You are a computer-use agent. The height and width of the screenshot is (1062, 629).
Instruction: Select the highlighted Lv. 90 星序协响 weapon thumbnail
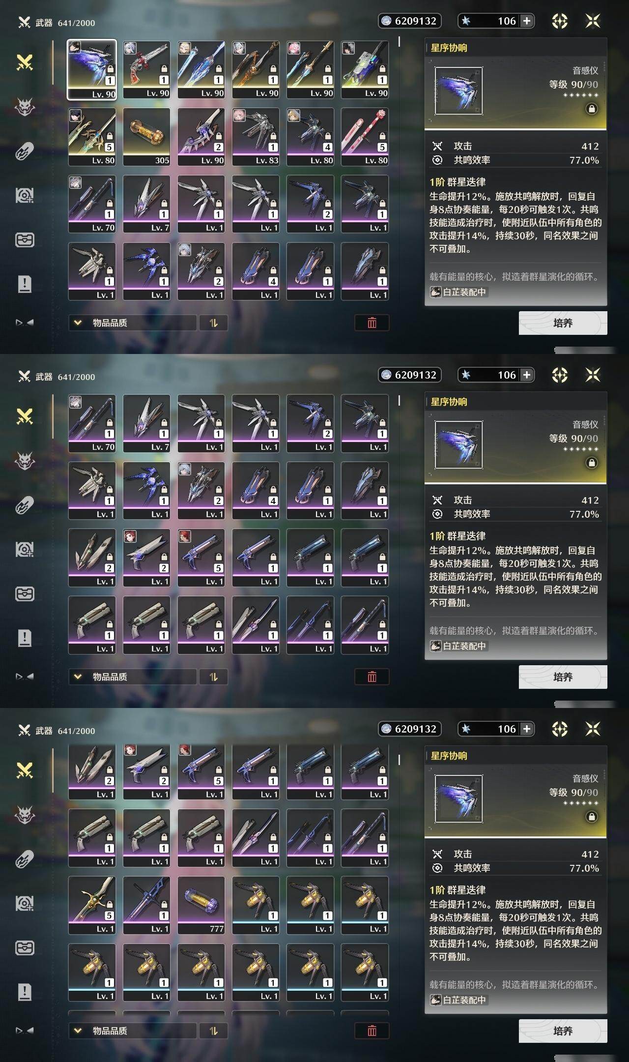(x=92, y=70)
